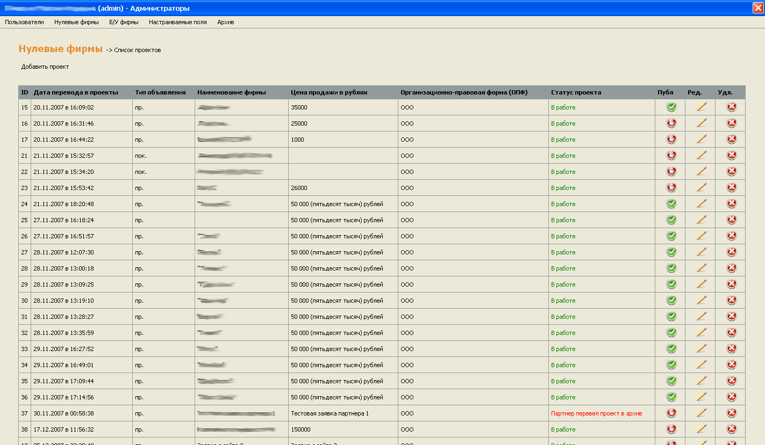Click the edit pencil for project ID 24
The width and height of the screenshot is (765, 445).
[x=701, y=203]
